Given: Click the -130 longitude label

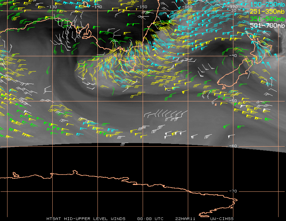Looking at the screenshot, I should pyautogui.click(x=52, y=7).
